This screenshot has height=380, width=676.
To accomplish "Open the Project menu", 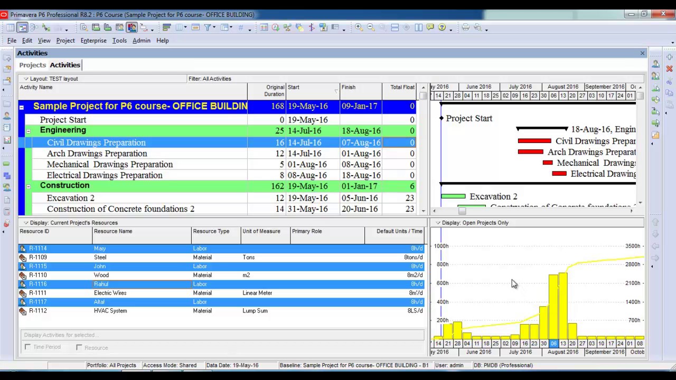I will tap(65, 41).
